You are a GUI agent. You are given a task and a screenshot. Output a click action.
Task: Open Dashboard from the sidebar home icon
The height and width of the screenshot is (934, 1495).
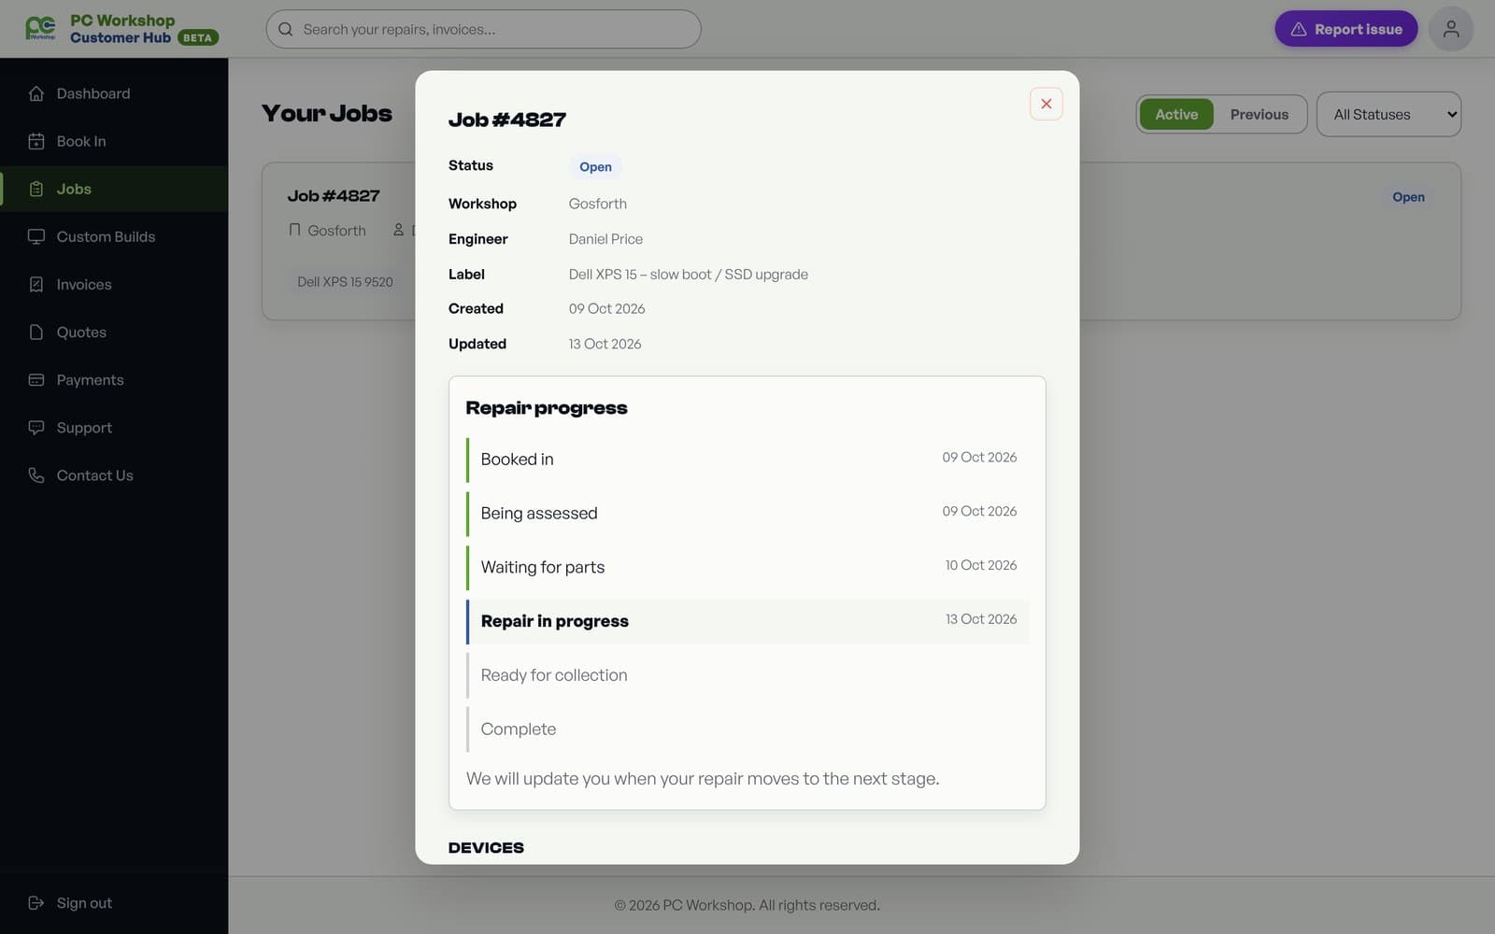pos(36,93)
